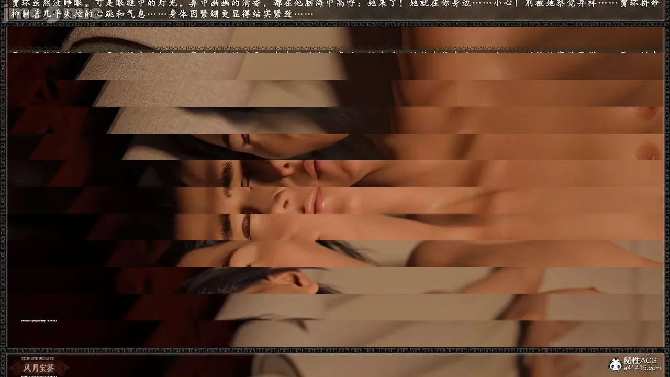This screenshot has height=377, width=670.
Task: Click the second narration line starting with 抑制着
Action: pyautogui.click(x=157, y=14)
